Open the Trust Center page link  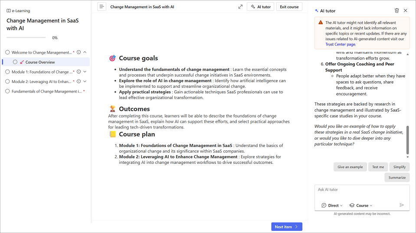pos(341,45)
